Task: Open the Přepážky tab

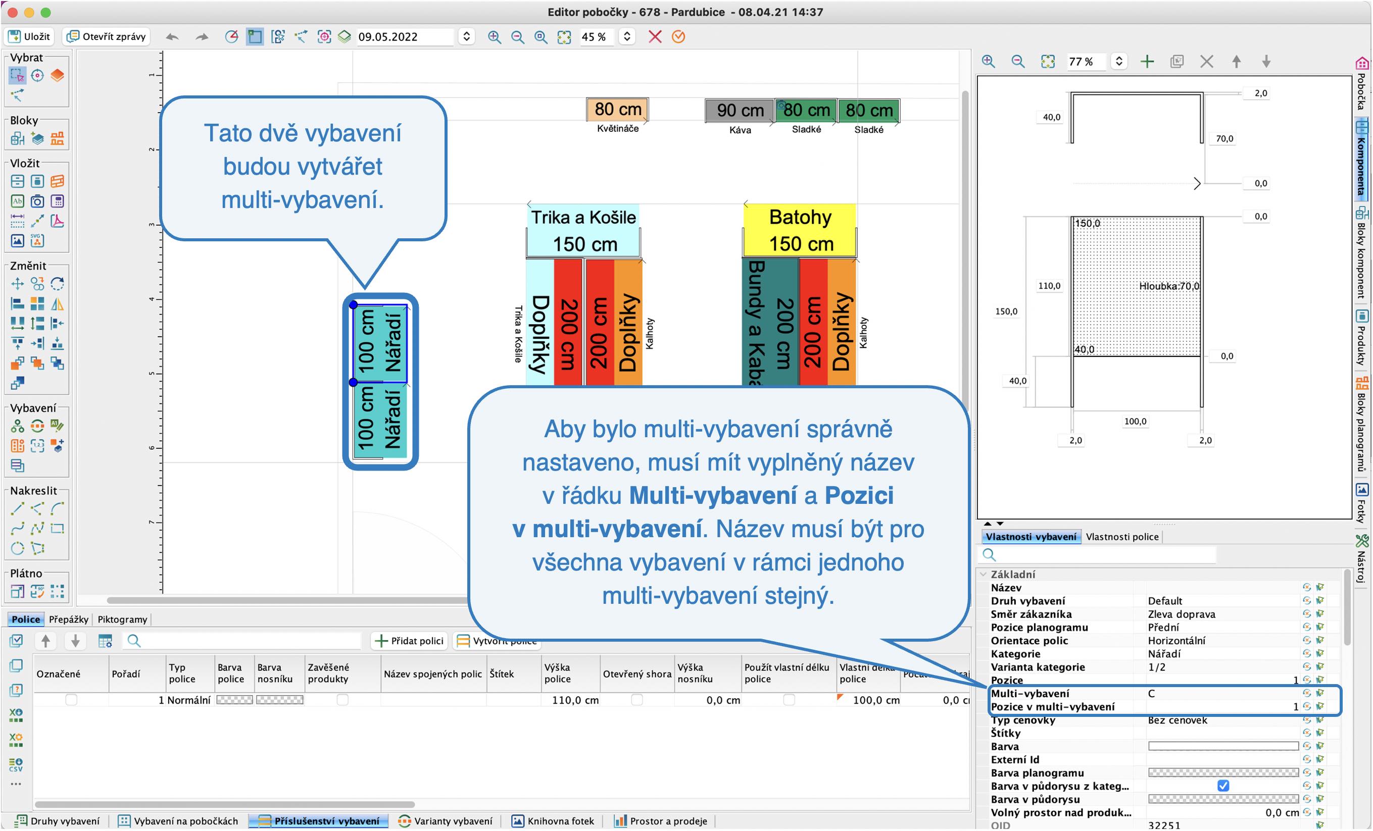Action: pyautogui.click(x=69, y=619)
